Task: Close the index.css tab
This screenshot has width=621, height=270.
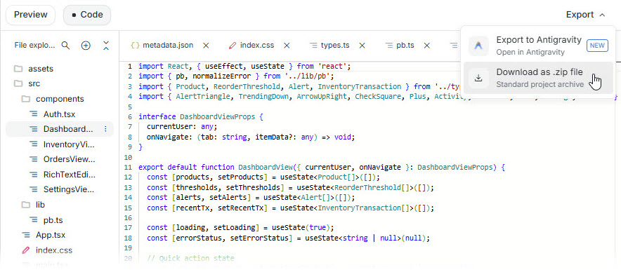Action: click(x=287, y=46)
